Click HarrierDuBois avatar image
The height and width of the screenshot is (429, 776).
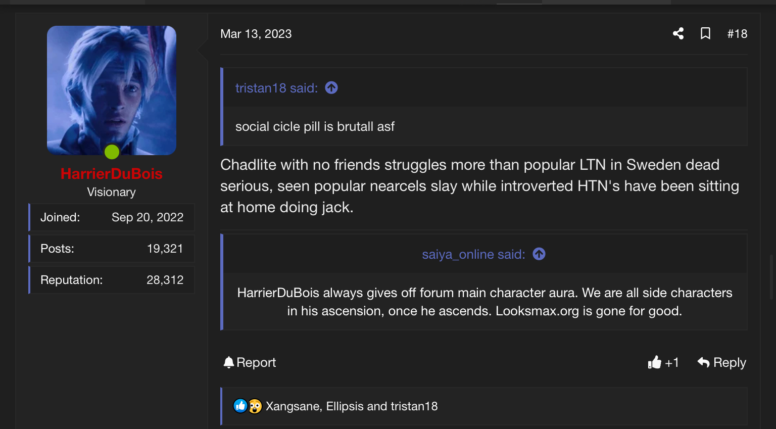tap(112, 90)
